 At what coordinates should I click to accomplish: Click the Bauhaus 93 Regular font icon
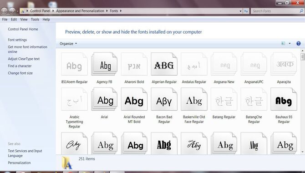coord(284,99)
